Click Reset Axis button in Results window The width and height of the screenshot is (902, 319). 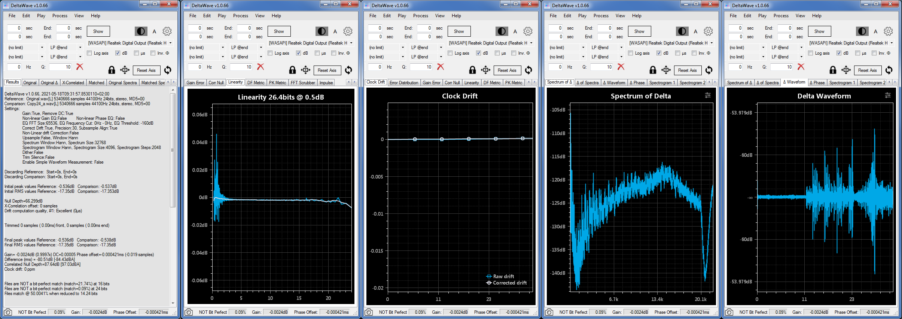[x=146, y=70]
